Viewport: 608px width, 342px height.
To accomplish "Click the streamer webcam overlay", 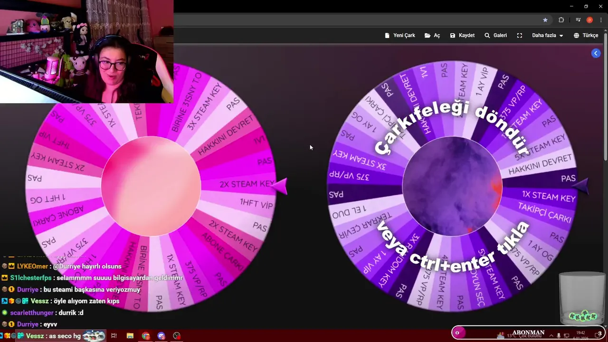I will pyautogui.click(x=86, y=51).
